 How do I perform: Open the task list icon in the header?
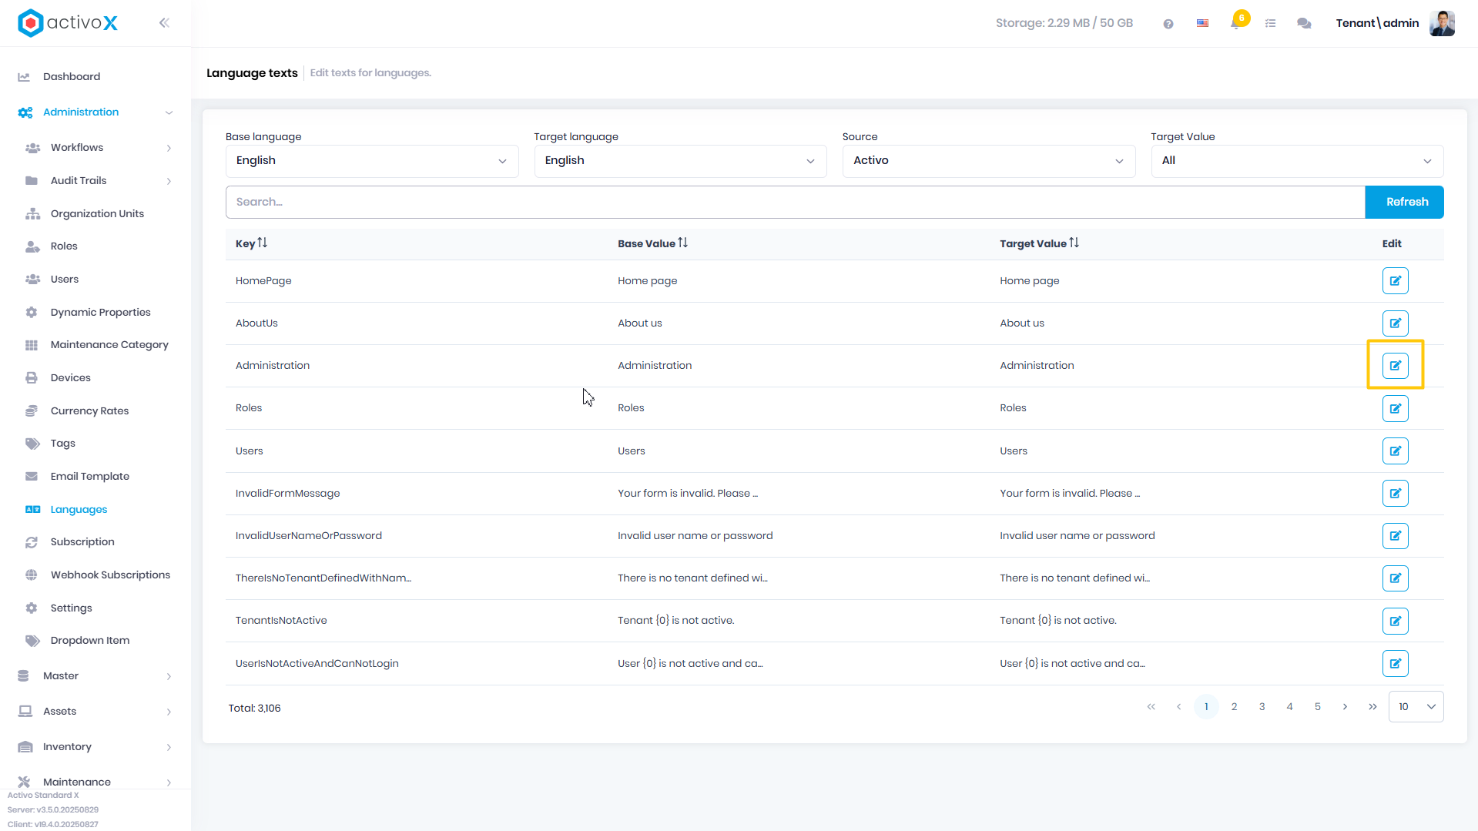[1271, 24]
